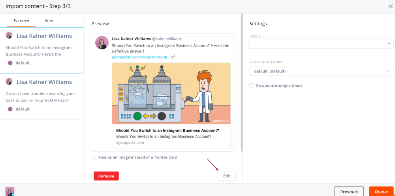Close the Import content dialog
395x196 pixels.
390,6
